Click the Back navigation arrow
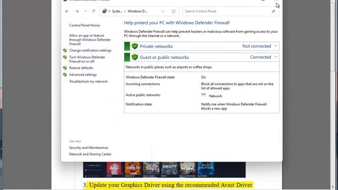 click(67, 11)
